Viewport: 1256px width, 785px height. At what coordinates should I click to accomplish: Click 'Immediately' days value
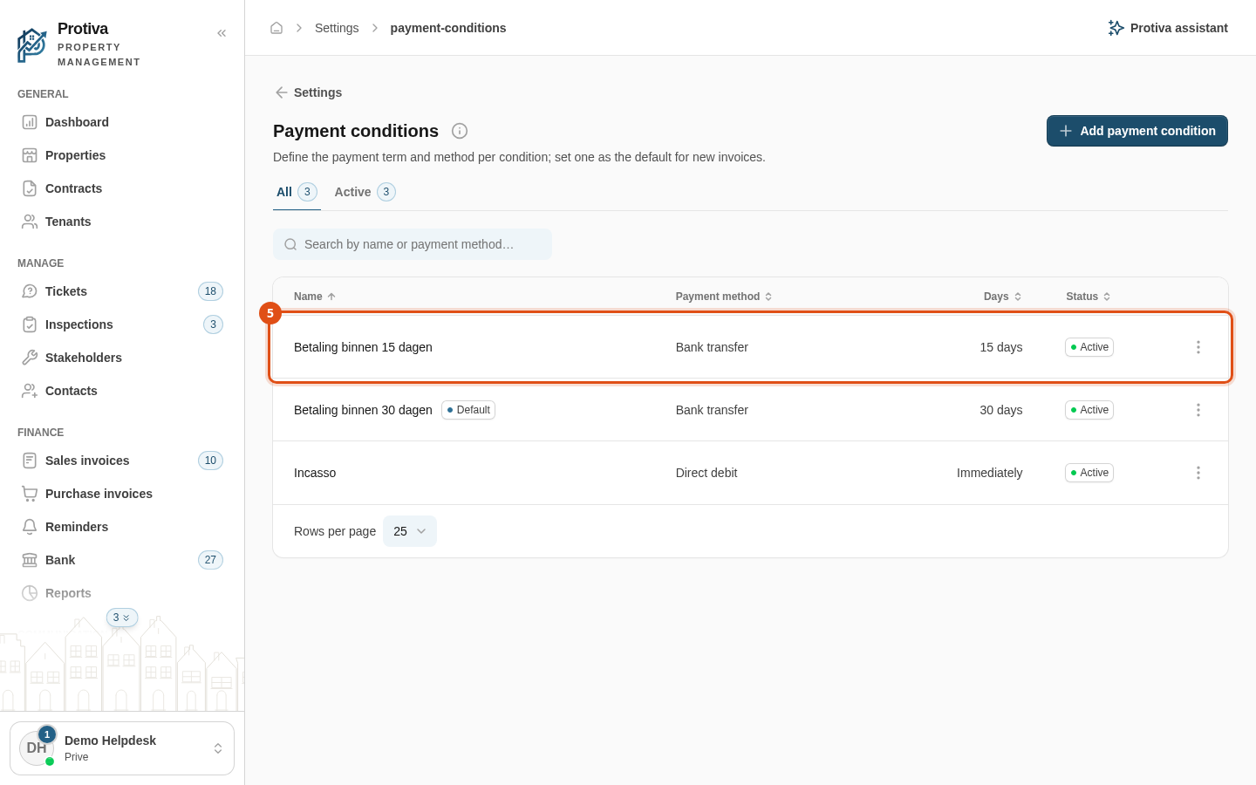coord(989,473)
